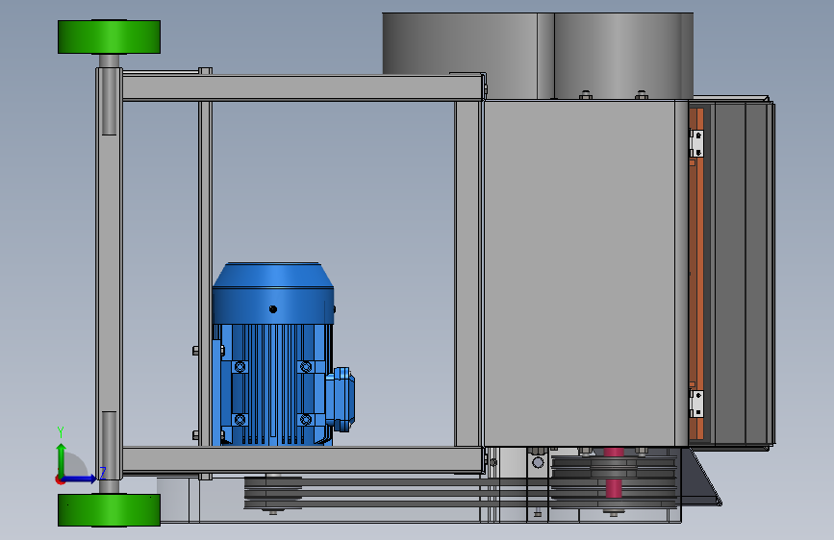
Task: Click the top green wheel
Action: point(109,37)
